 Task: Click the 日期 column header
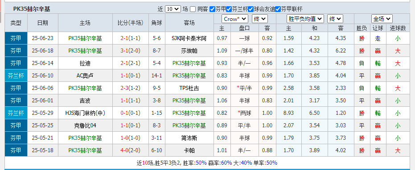tap(43, 23)
